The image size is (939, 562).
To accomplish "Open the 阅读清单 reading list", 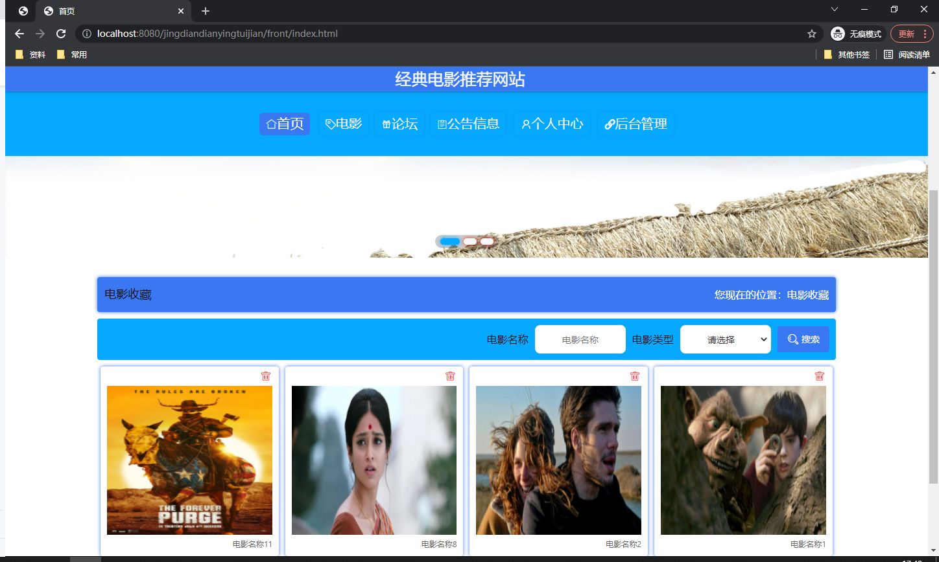I will [x=907, y=55].
